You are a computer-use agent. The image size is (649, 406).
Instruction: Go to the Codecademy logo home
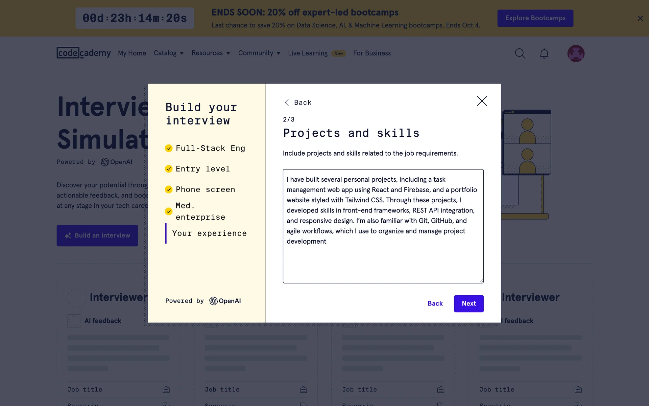tap(83, 53)
